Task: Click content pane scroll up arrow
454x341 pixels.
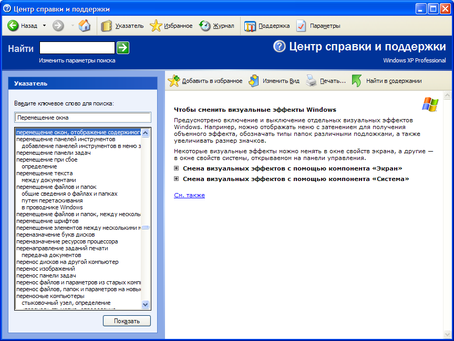Action: (x=447, y=95)
